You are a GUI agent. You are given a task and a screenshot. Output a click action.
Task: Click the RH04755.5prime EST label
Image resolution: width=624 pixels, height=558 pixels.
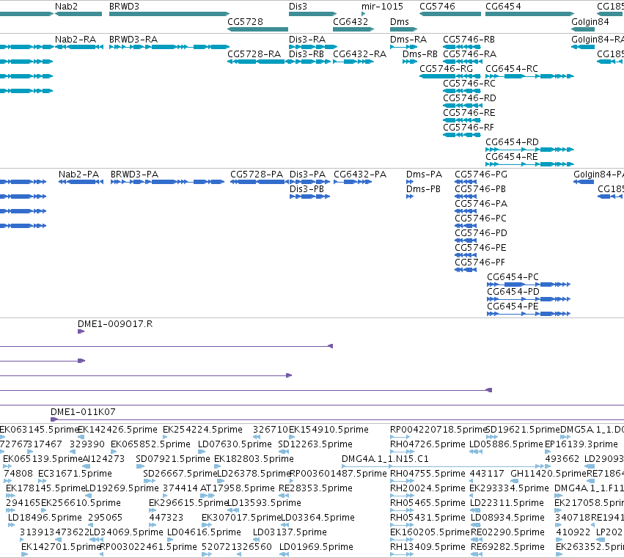427,474
